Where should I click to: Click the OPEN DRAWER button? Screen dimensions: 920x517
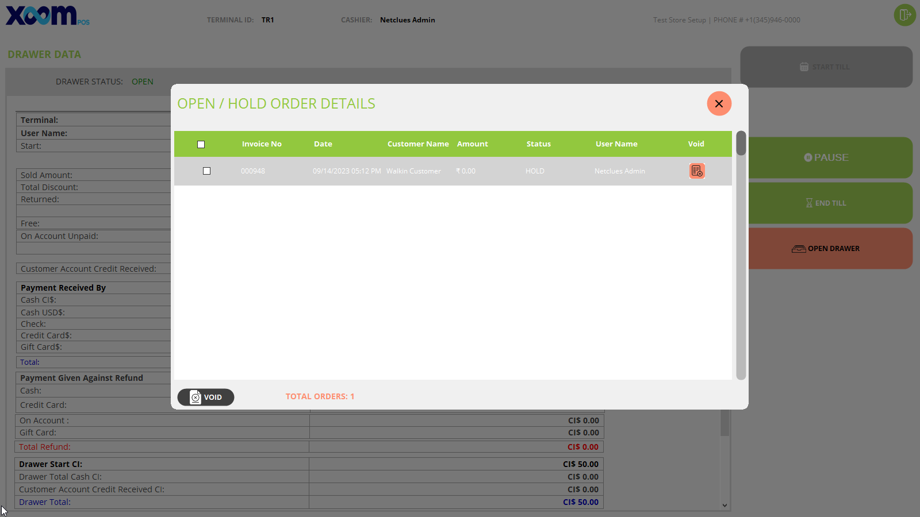(x=830, y=249)
